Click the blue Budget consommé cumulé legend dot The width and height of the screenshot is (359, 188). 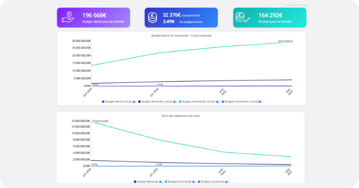[x=223, y=102]
